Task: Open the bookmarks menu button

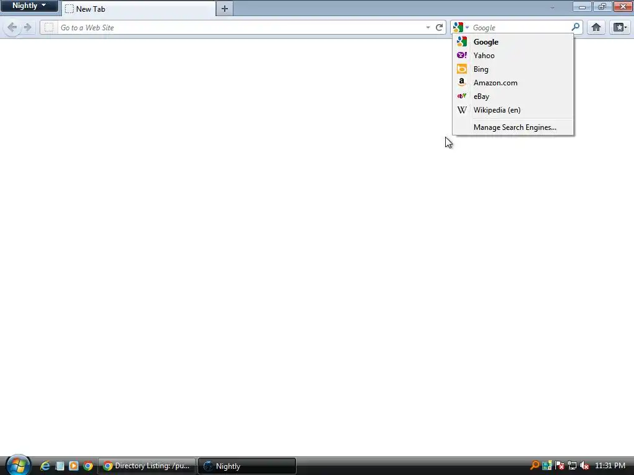Action: (x=620, y=27)
